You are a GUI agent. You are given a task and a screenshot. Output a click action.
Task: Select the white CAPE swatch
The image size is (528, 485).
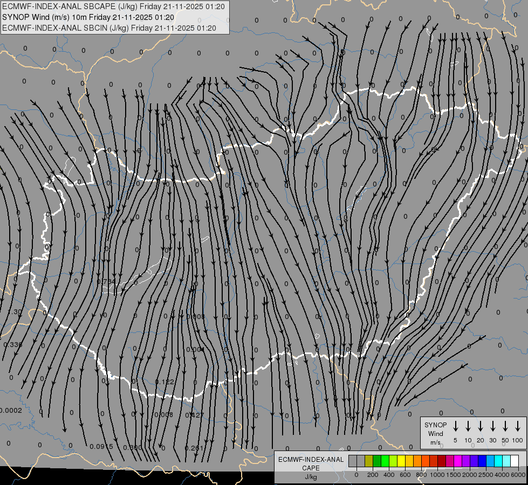coord(514,461)
